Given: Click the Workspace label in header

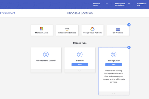Looking at the screenshot, I should (120, 4).
